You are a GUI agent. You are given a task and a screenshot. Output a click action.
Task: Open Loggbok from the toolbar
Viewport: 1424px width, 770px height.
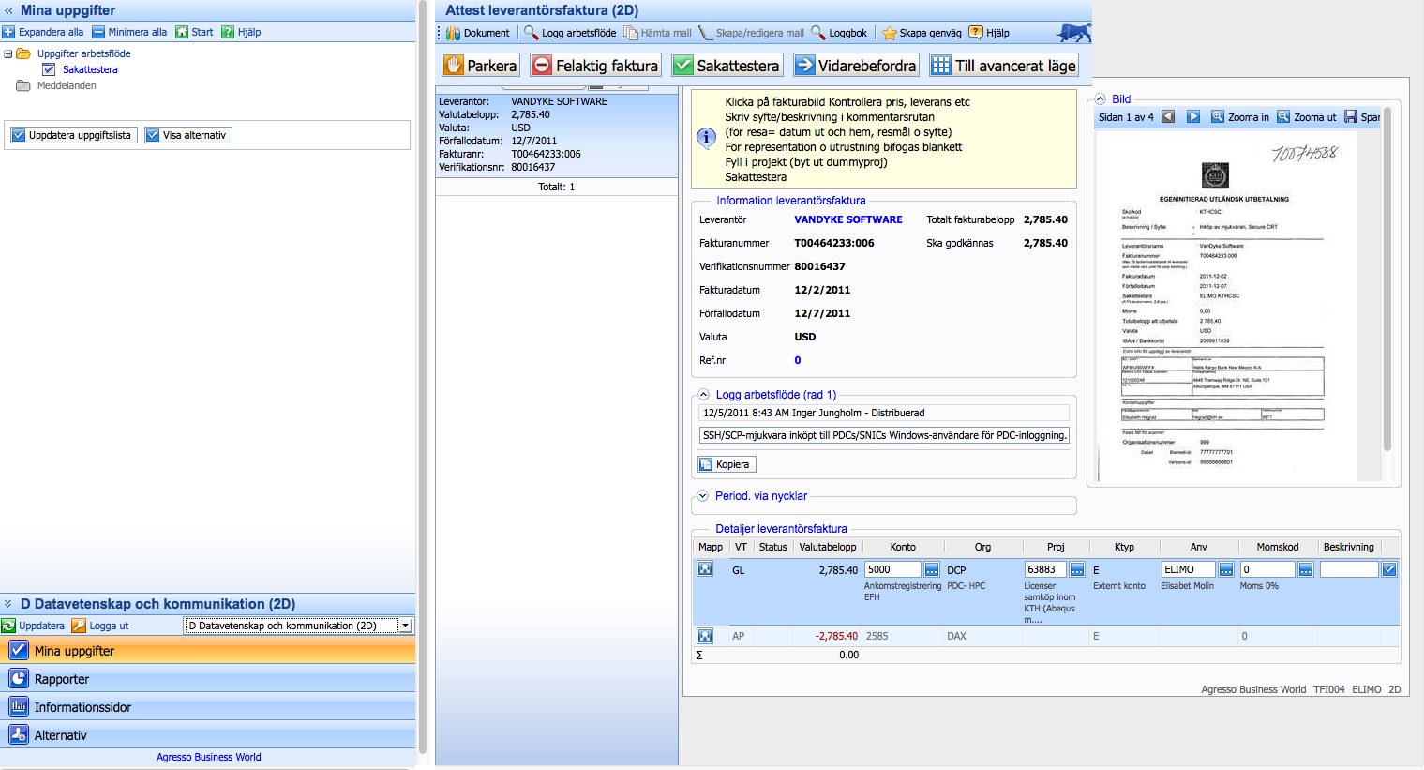(x=839, y=33)
